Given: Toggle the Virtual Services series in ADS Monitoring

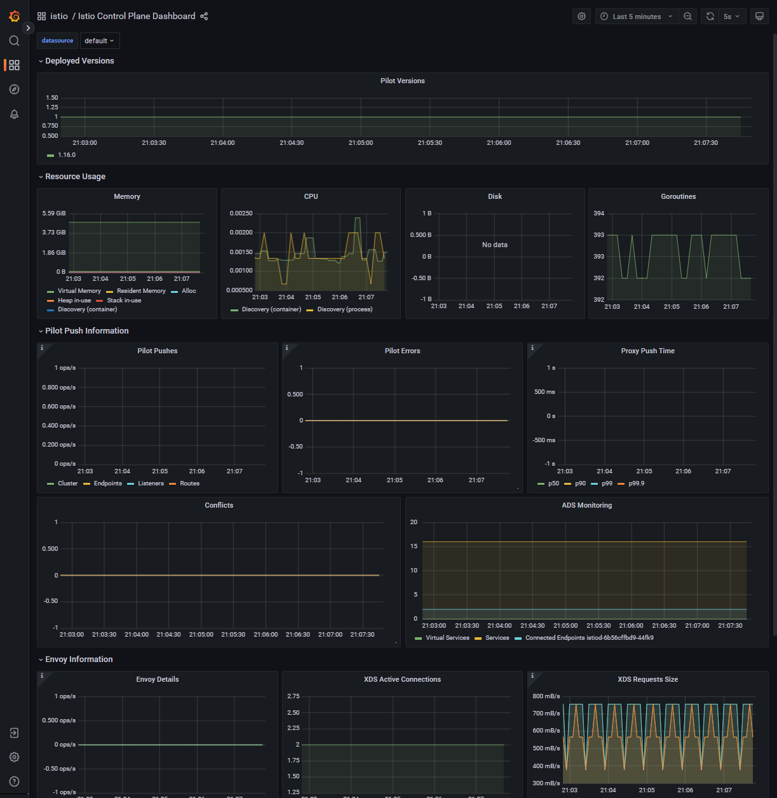Looking at the screenshot, I should tap(447, 638).
